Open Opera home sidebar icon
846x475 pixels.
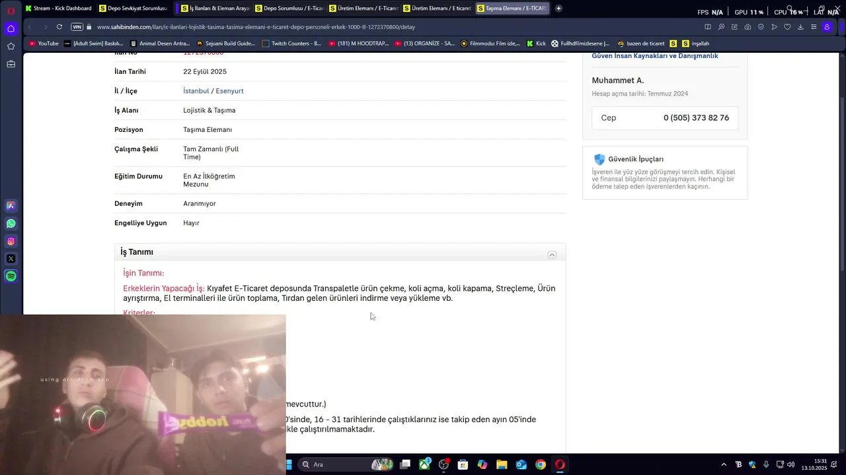coord(11,28)
